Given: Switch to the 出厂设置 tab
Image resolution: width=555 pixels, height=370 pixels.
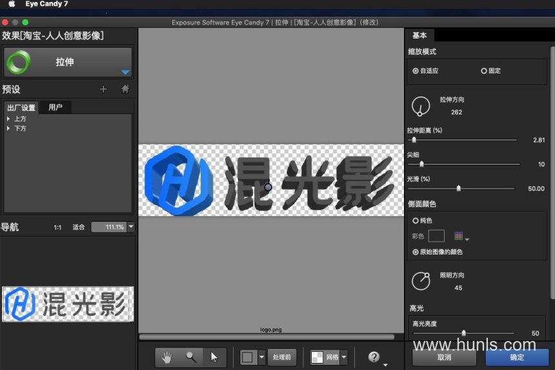Looking at the screenshot, I should [x=21, y=108].
